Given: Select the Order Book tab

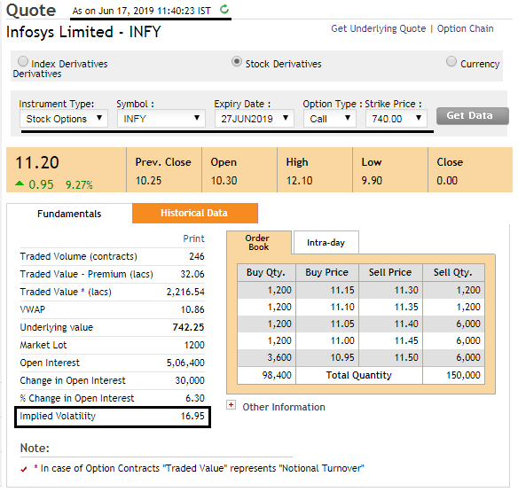Looking at the screenshot, I should point(259,242).
